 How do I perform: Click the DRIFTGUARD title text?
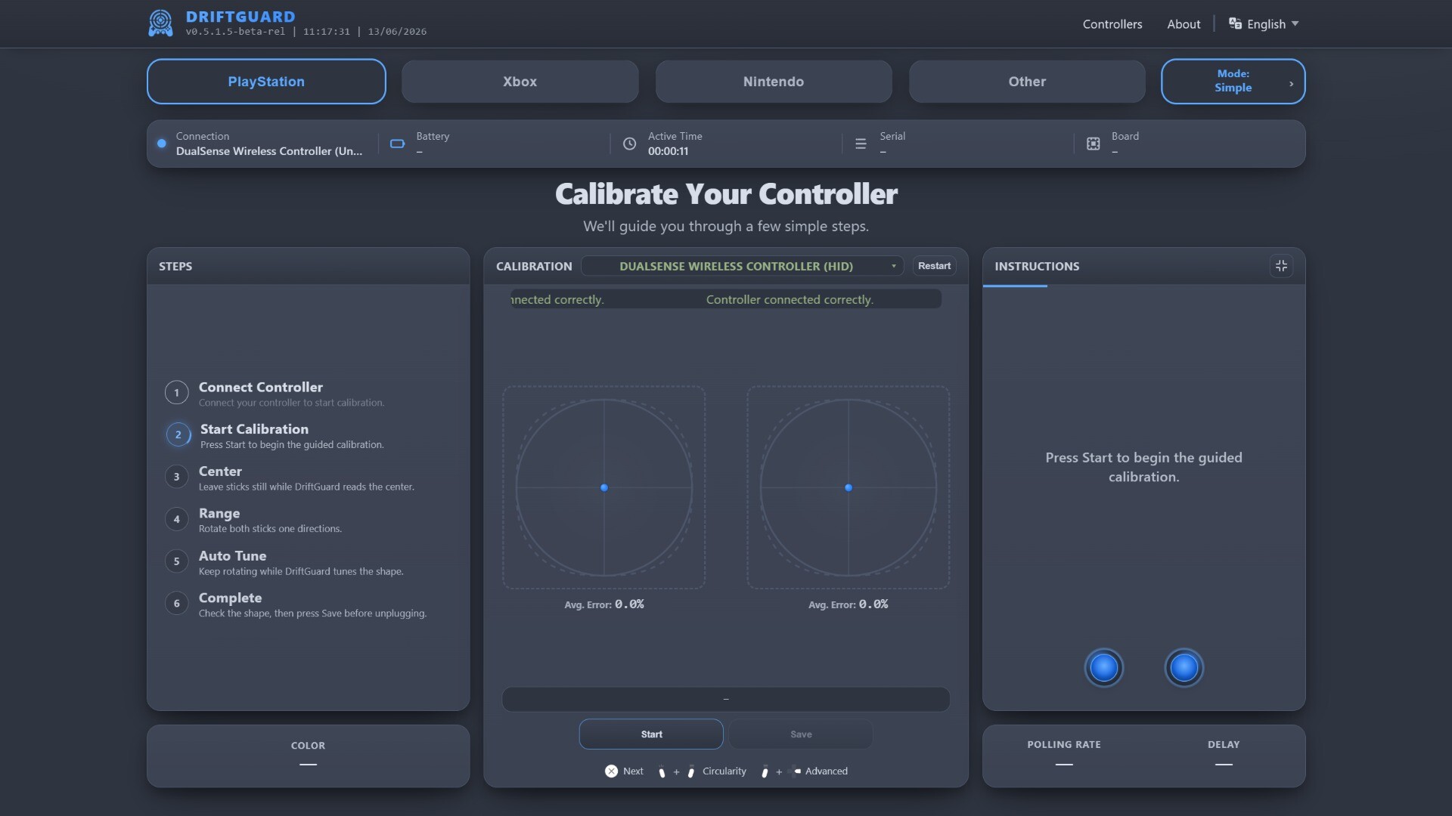(240, 16)
